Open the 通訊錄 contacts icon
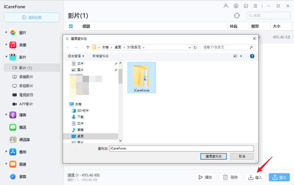 pos(13,140)
